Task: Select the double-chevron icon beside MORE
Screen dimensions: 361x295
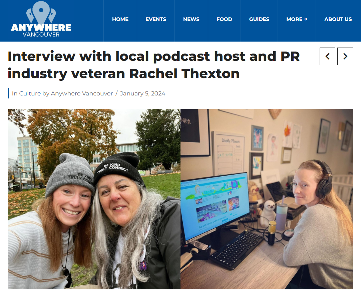Action: pos(306,19)
